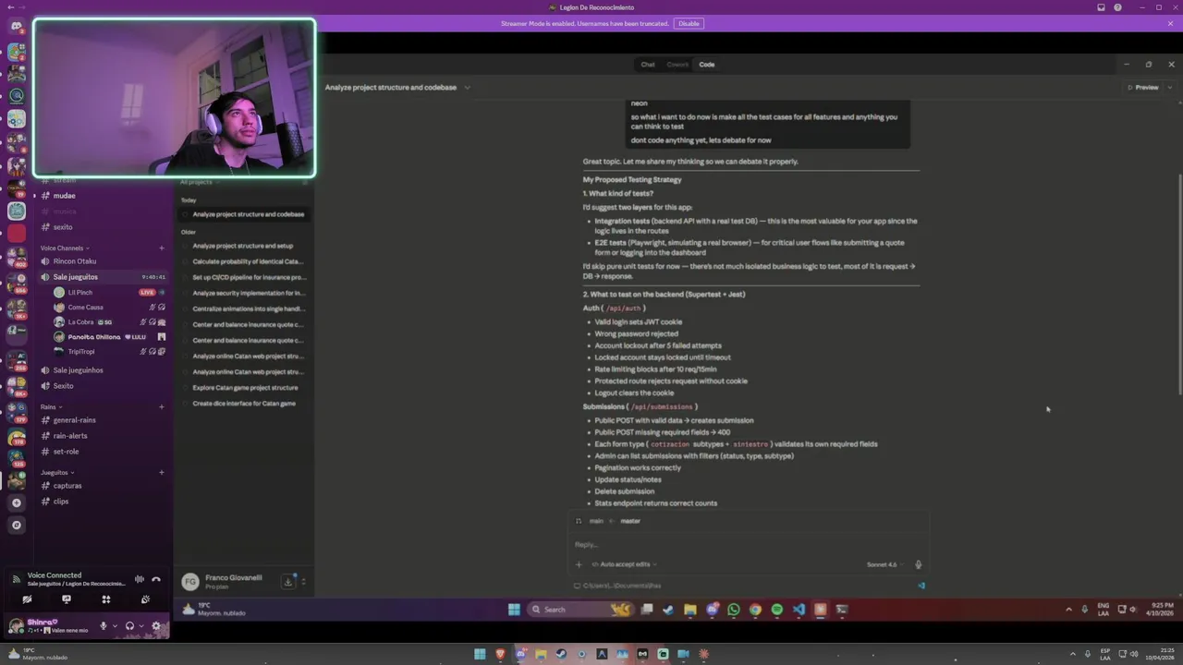This screenshot has width=1183, height=665.
Task: Open 'Calculate probability of identical Cata...' session
Action: [246, 261]
